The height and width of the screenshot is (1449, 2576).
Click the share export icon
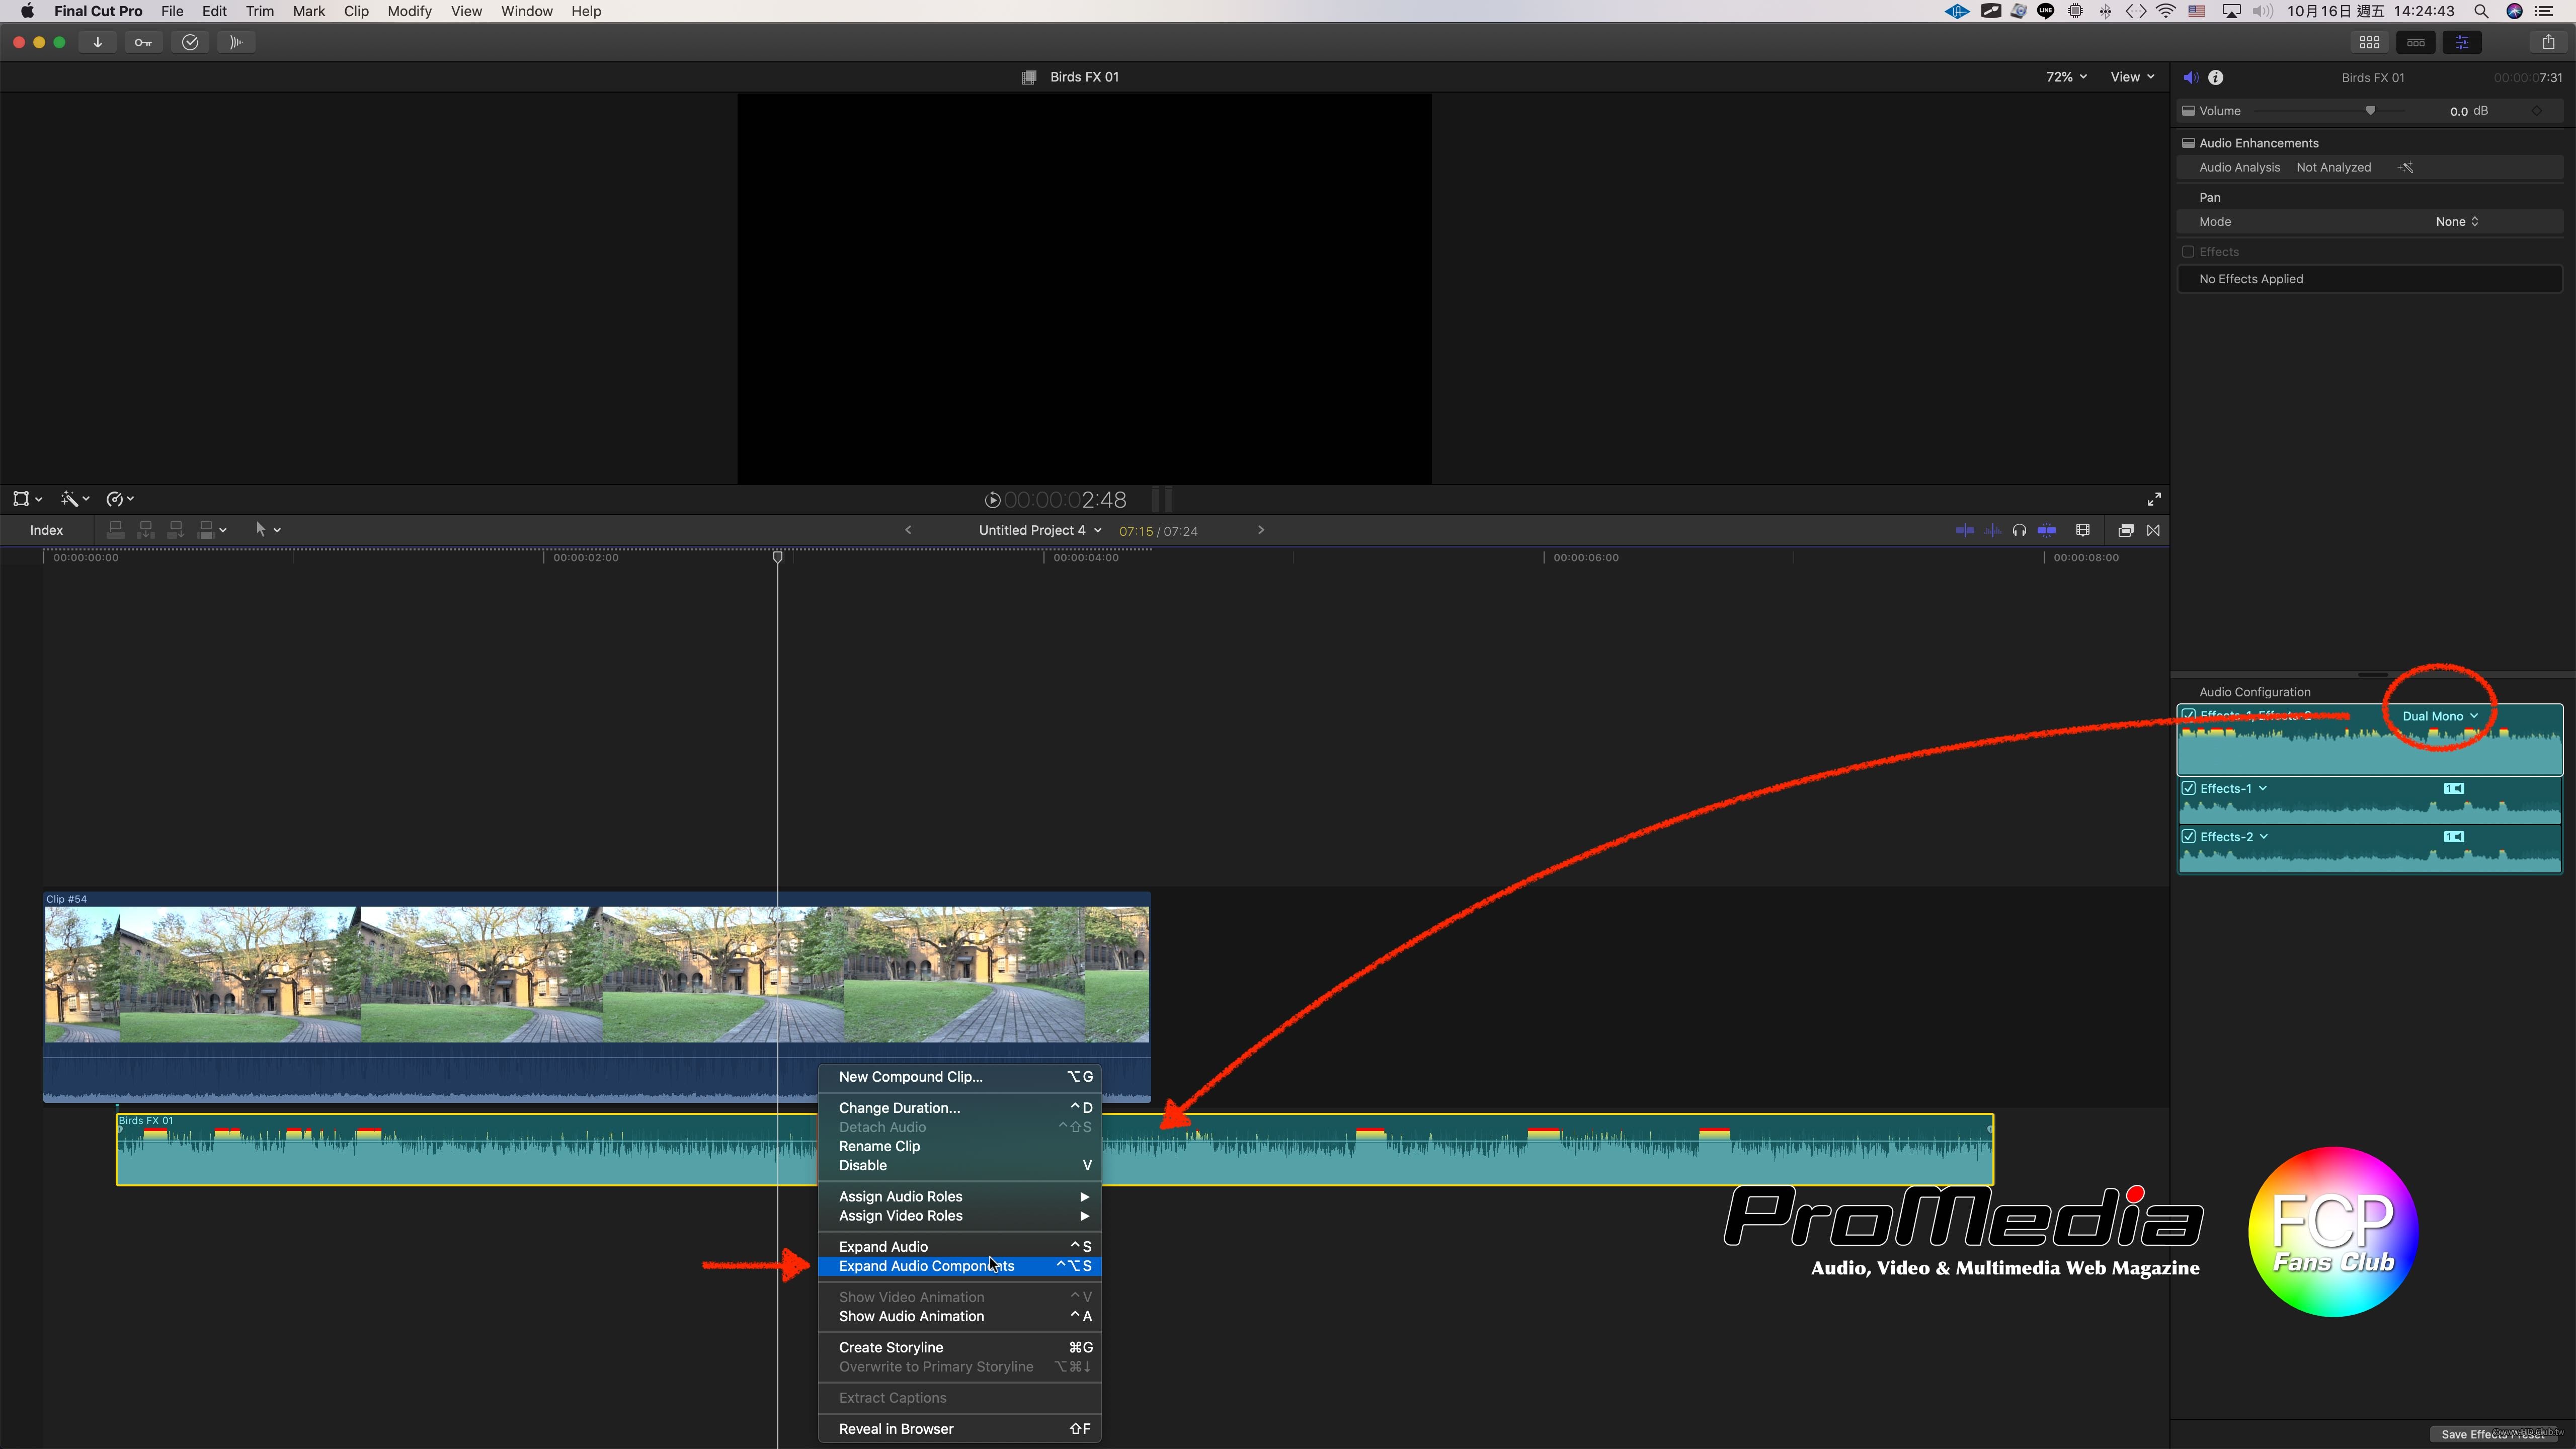[x=2548, y=42]
